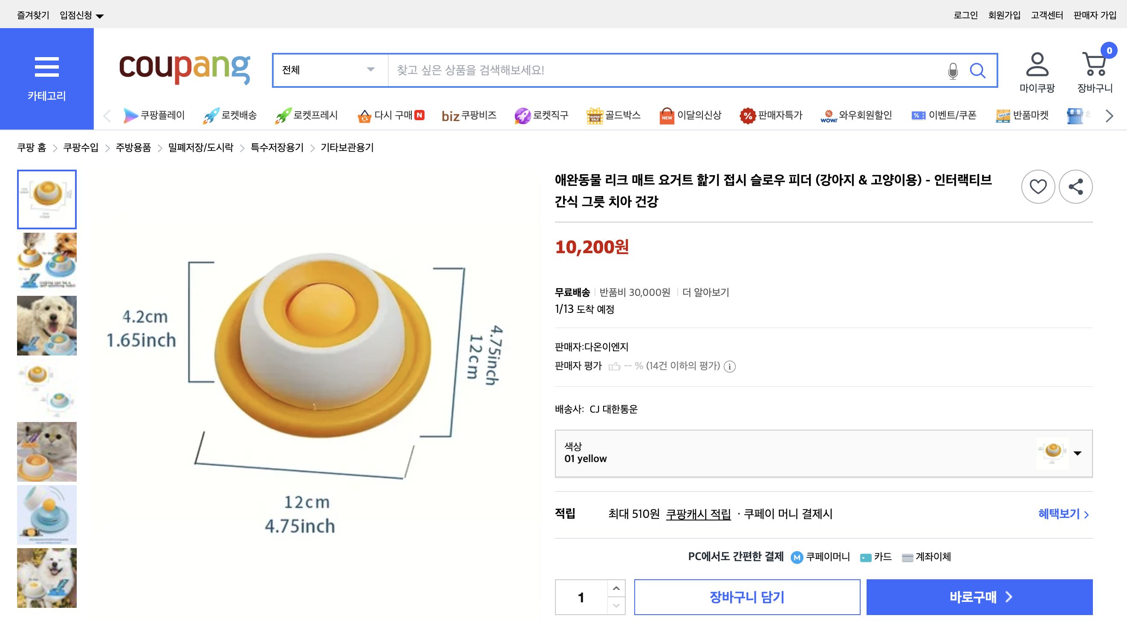Click the 쿠팡플레이 icon
1127x630 pixels.
(131, 115)
